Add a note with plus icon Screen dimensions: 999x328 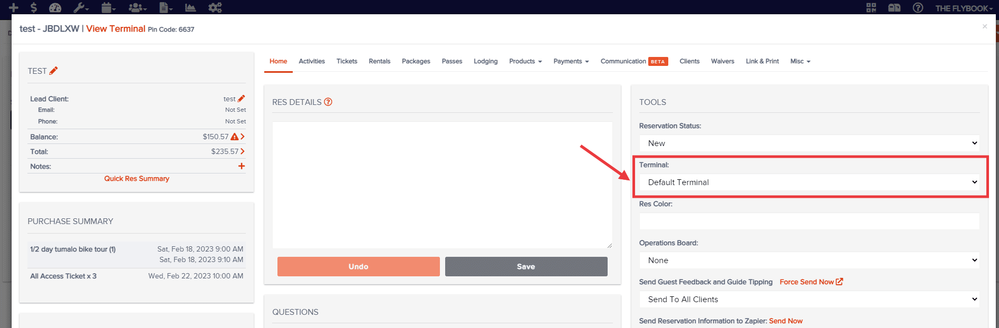pyautogui.click(x=242, y=166)
